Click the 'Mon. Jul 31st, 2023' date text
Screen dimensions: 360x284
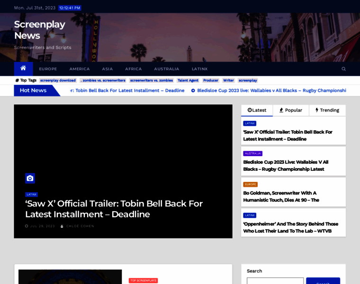click(x=35, y=8)
